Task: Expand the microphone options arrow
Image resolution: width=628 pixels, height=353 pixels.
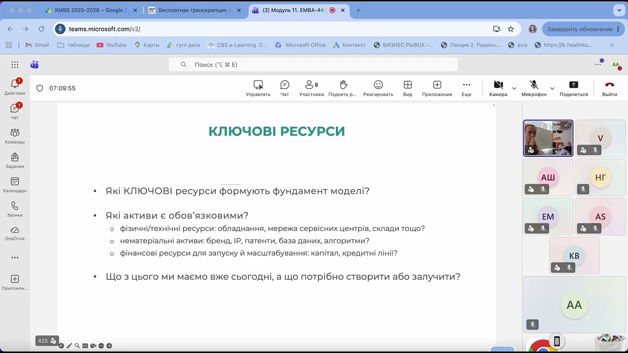Action: point(552,88)
